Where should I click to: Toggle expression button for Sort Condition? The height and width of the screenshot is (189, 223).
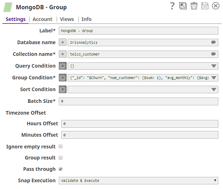(x=63, y=89)
